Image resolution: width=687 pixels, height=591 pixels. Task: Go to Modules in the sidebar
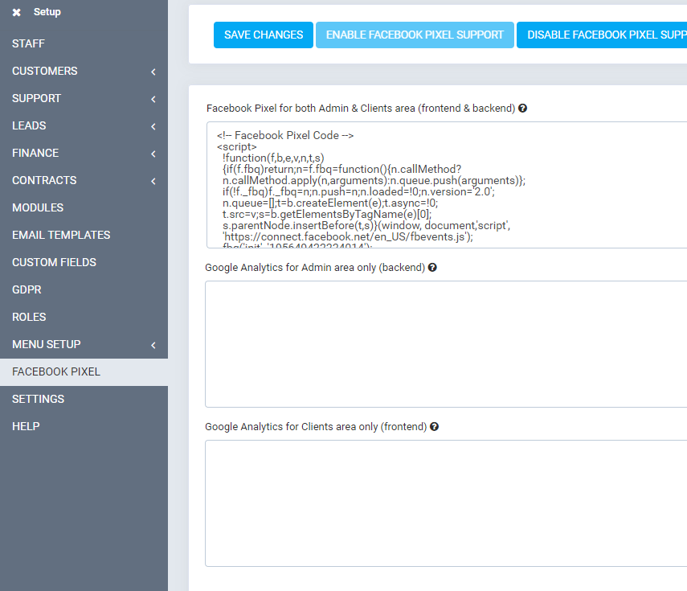[x=84, y=207]
